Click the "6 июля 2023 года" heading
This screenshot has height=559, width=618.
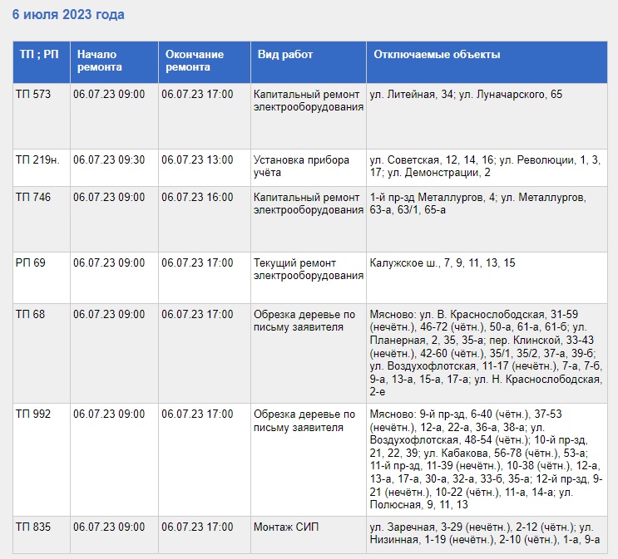click(68, 15)
